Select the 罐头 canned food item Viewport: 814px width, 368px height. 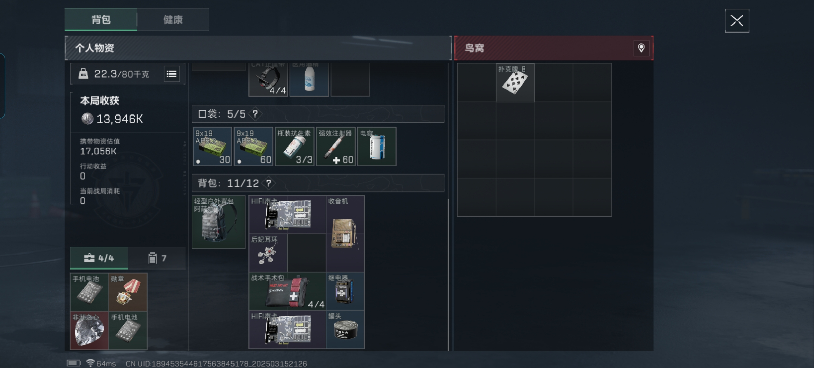[345, 329]
